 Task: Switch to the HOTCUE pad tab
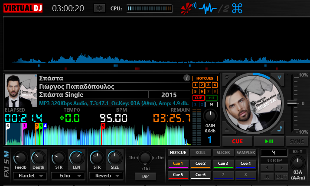(x=178, y=152)
